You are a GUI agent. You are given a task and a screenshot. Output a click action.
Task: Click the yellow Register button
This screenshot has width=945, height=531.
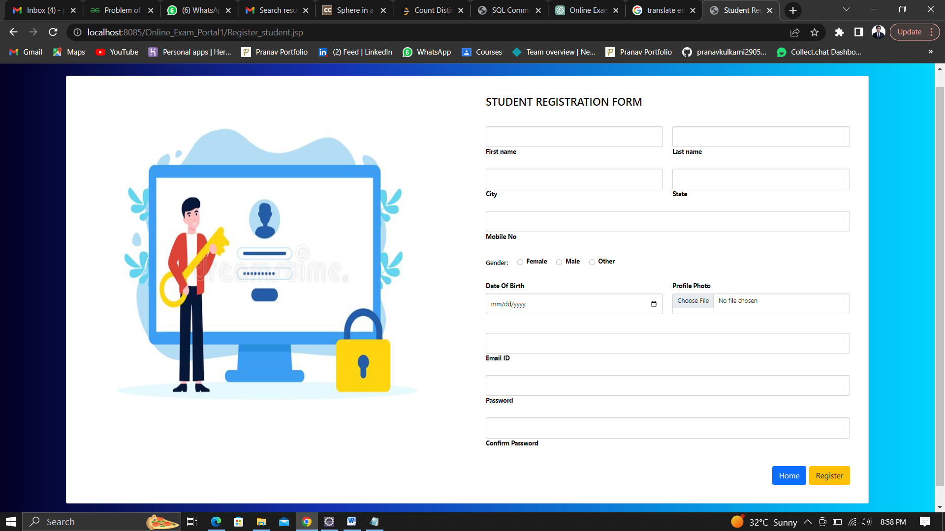[829, 475]
